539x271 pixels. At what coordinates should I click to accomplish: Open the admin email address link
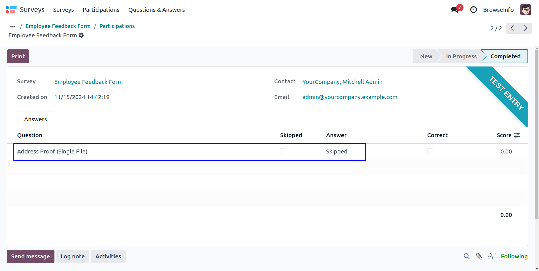pyautogui.click(x=350, y=97)
